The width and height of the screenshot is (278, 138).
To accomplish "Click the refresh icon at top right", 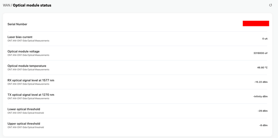I will 270,5.
